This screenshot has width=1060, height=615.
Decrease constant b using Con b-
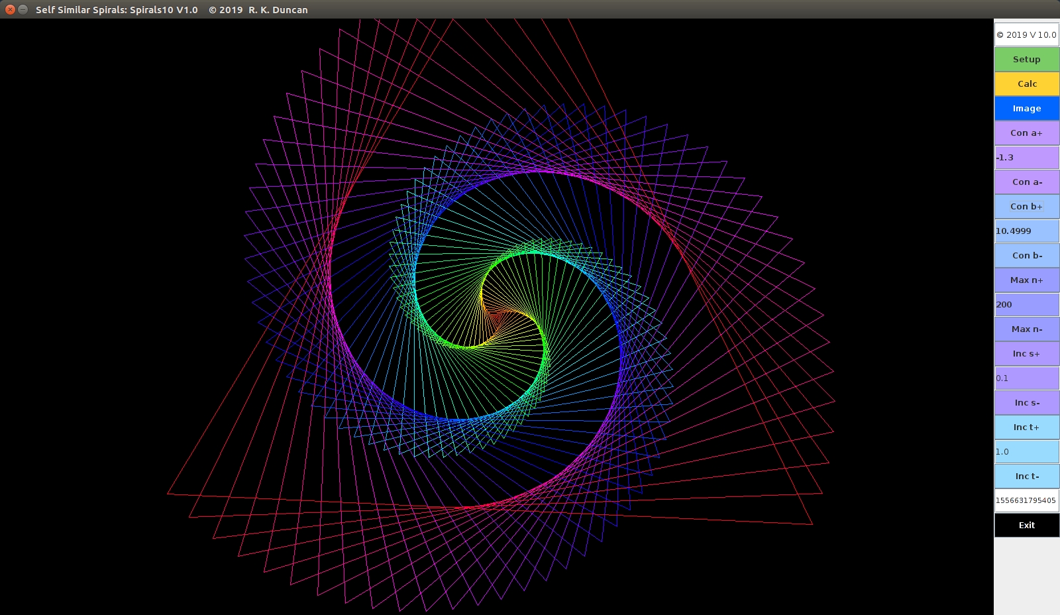coord(1026,255)
